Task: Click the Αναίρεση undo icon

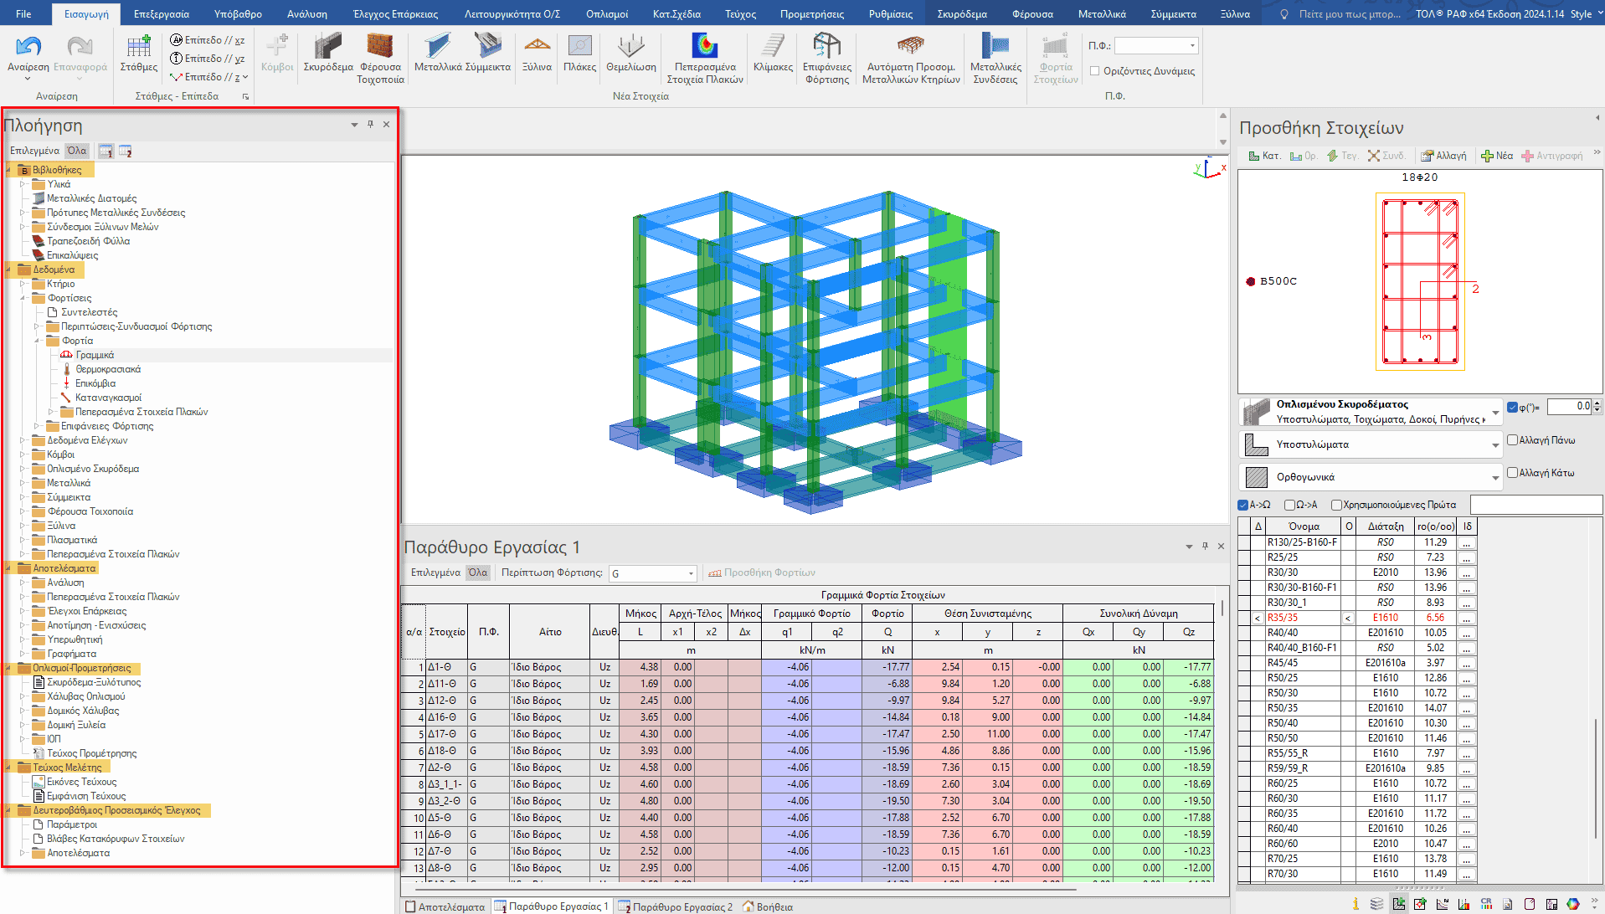Action: pos(28,48)
